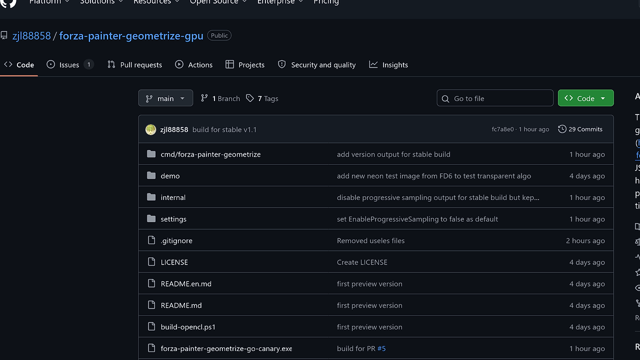Expand the Enterprise header menu
This screenshot has height=360, width=640.
pos(280,2)
